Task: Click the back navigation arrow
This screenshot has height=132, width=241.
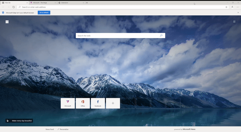Action: 3,7
